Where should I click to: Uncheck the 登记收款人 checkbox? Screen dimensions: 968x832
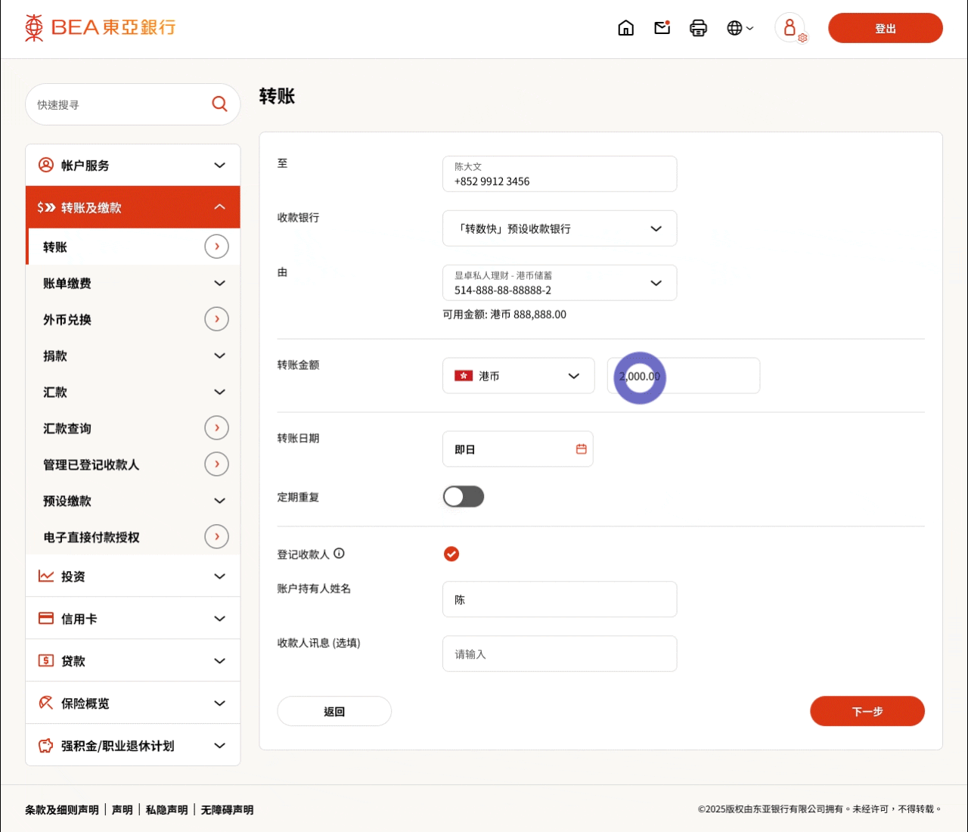[451, 554]
